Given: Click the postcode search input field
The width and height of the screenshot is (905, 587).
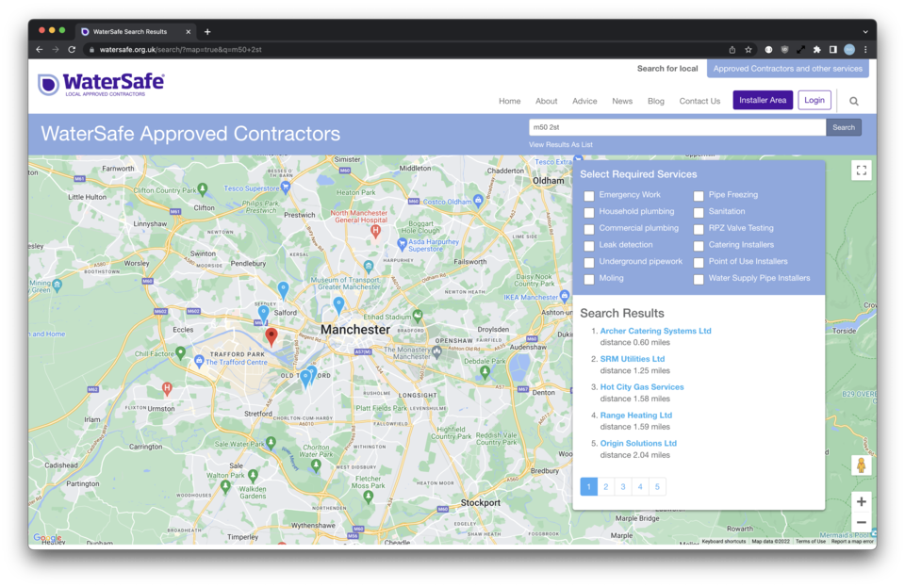Looking at the screenshot, I should (677, 127).
